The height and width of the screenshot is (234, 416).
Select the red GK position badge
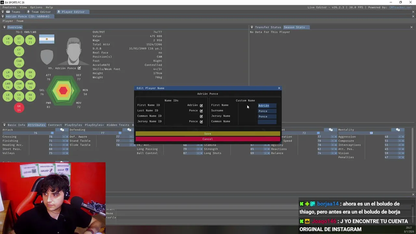[x=19, y=108]
